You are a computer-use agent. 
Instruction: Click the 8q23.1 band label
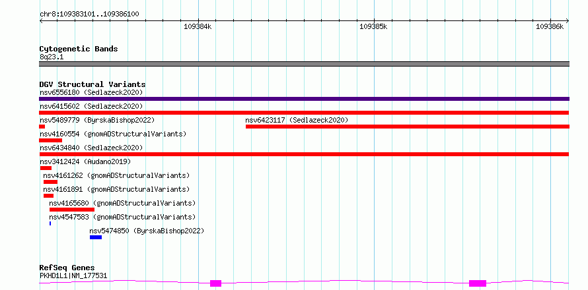52,57
